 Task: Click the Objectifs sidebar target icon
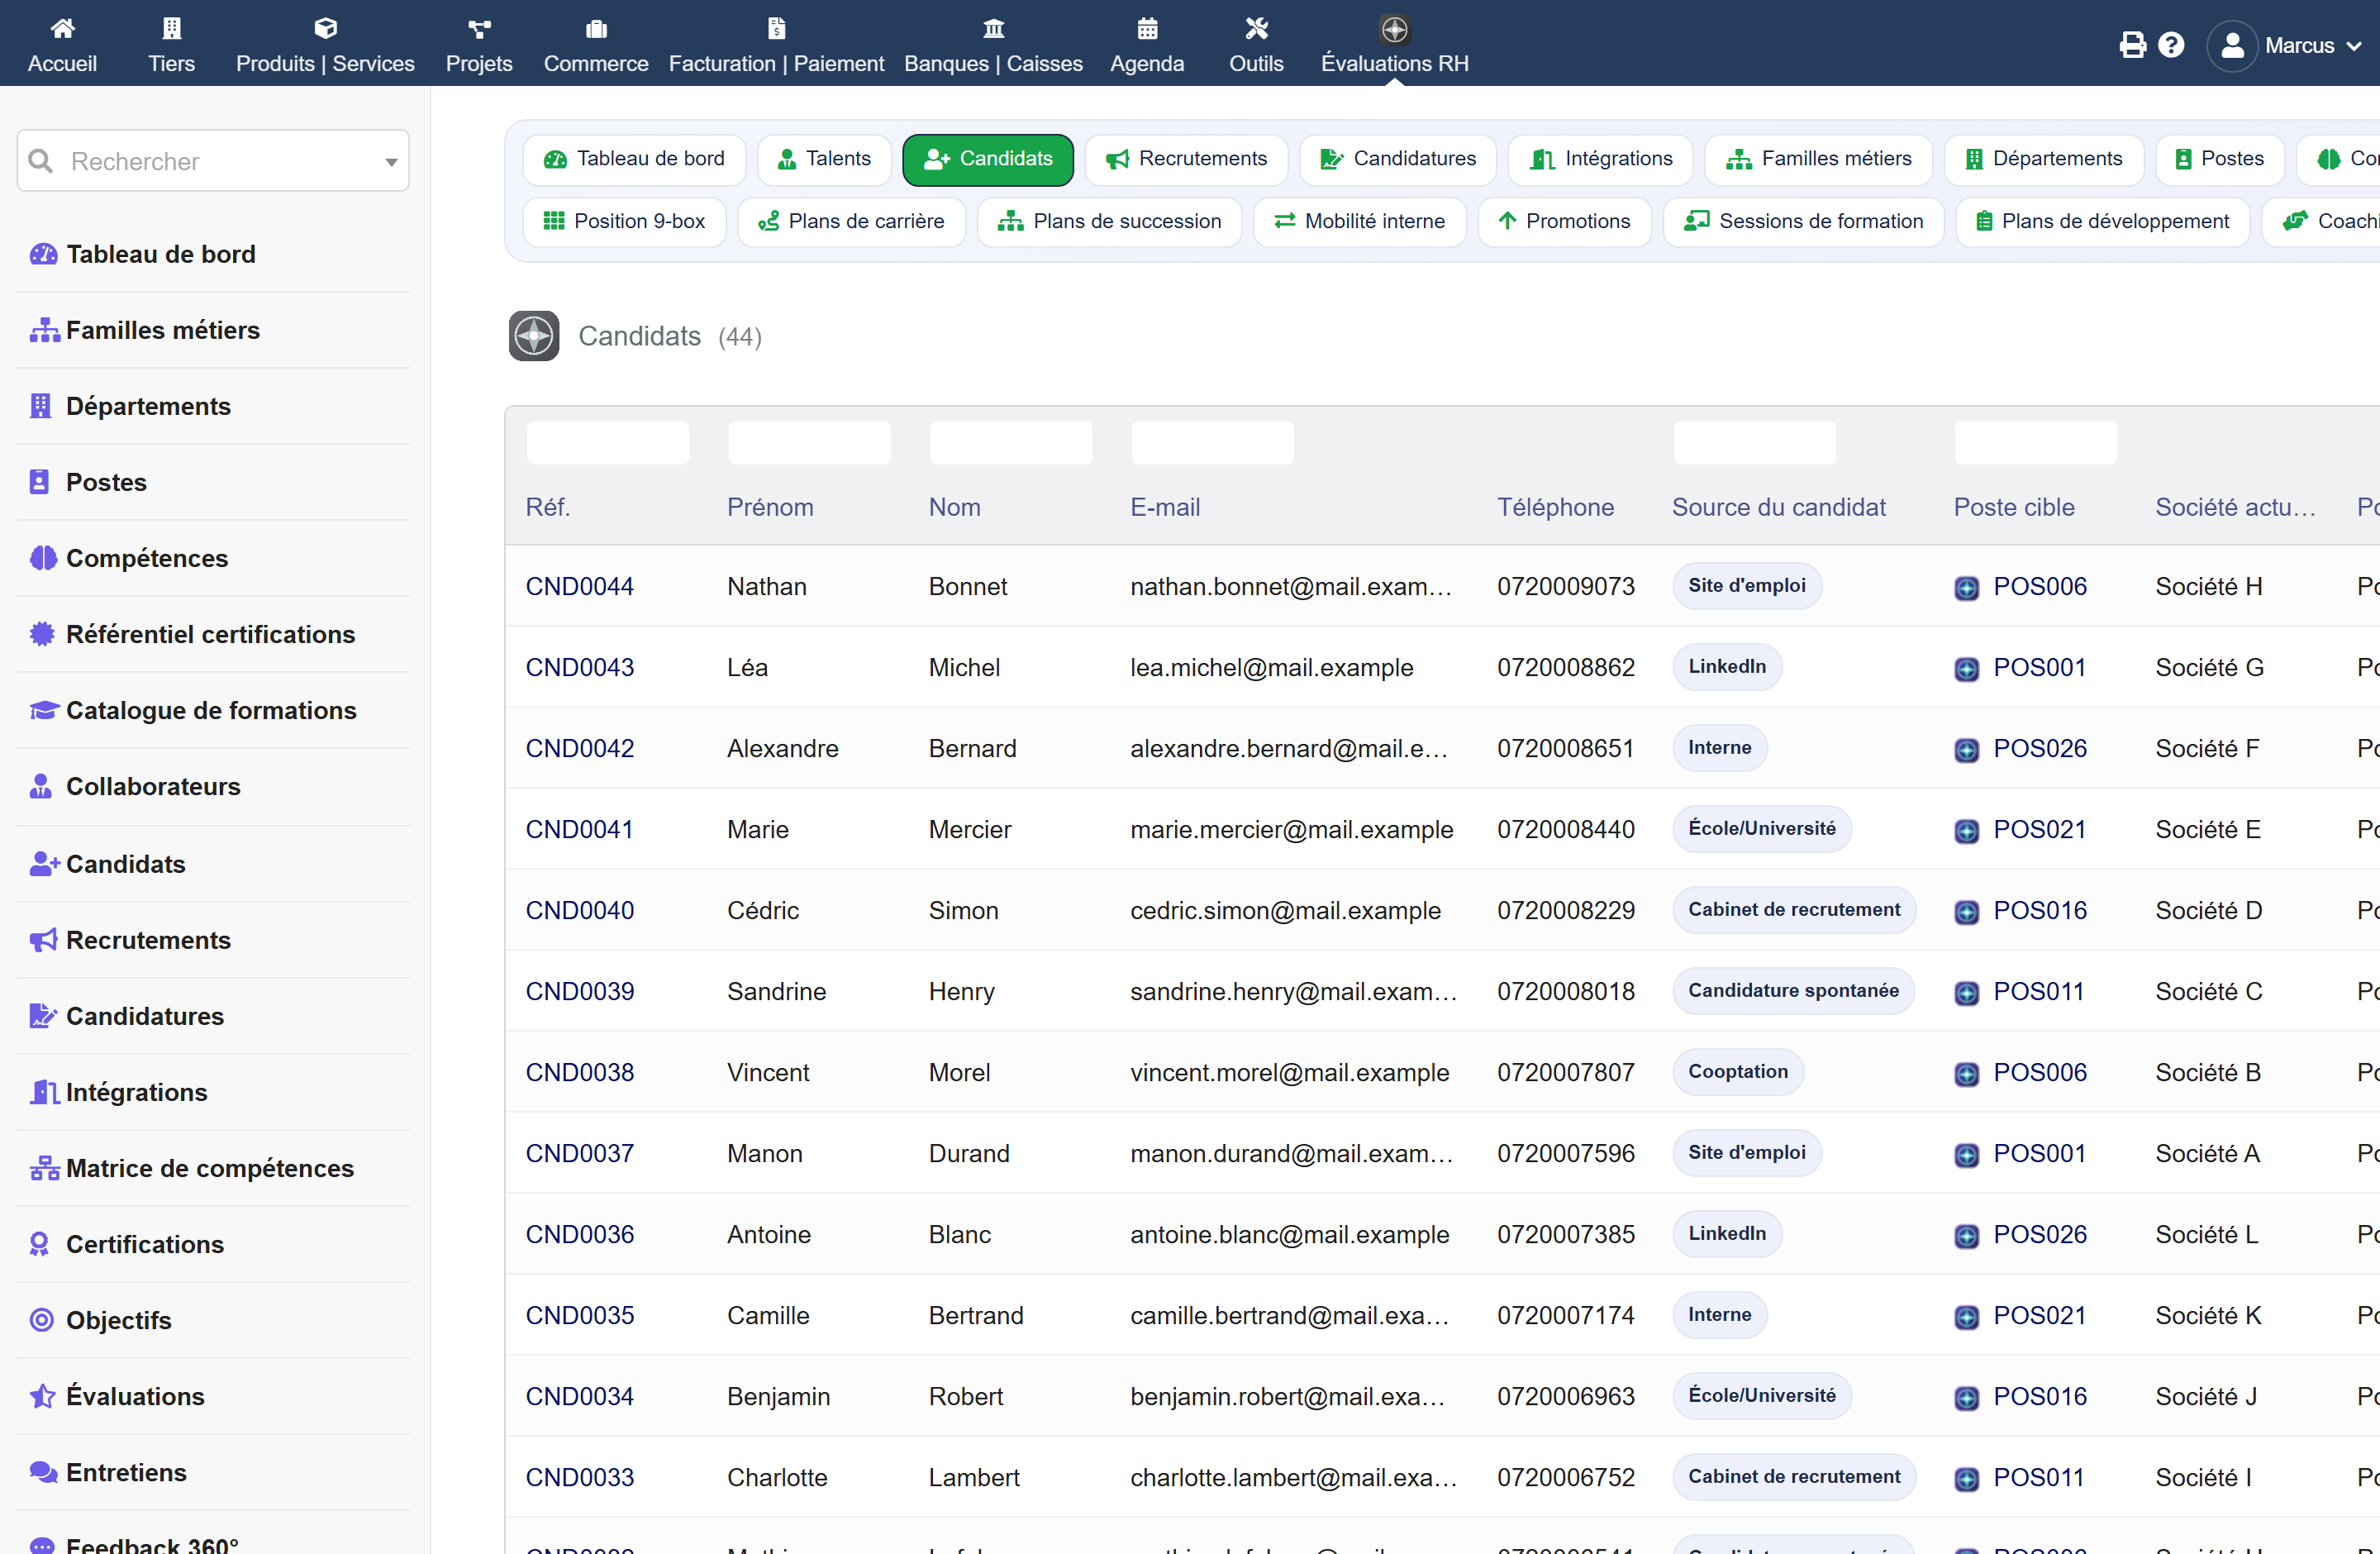click(x=41, y=1320)
